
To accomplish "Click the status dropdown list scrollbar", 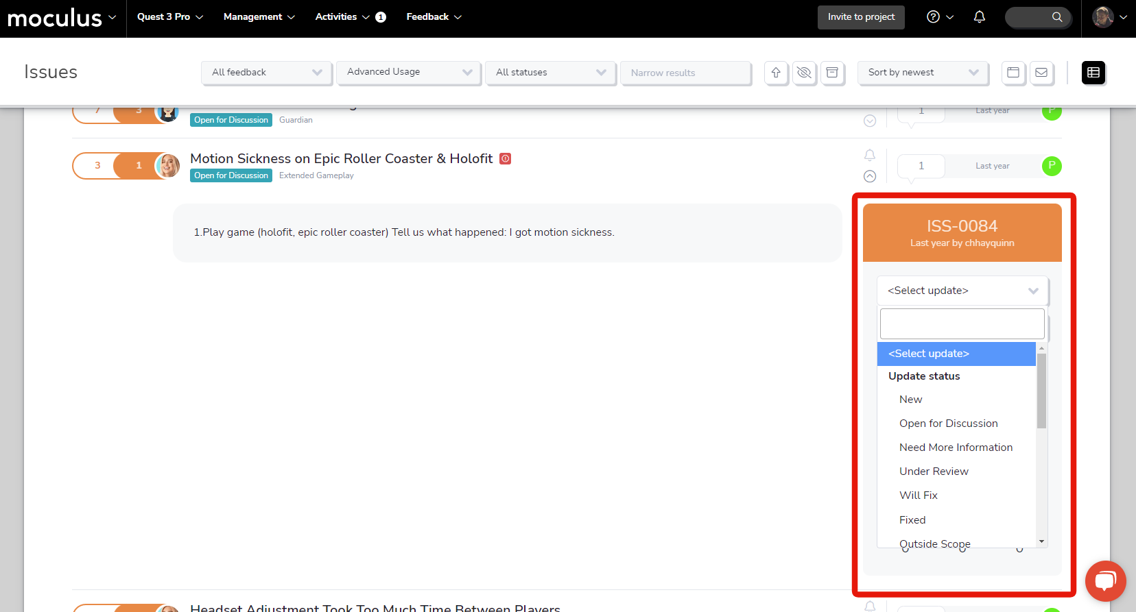I will pyautogui.click(x=1041, y=391).
